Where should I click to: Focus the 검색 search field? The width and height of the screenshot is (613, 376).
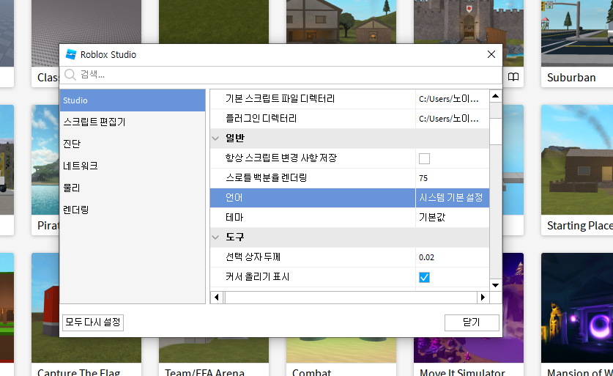[281, 75]
